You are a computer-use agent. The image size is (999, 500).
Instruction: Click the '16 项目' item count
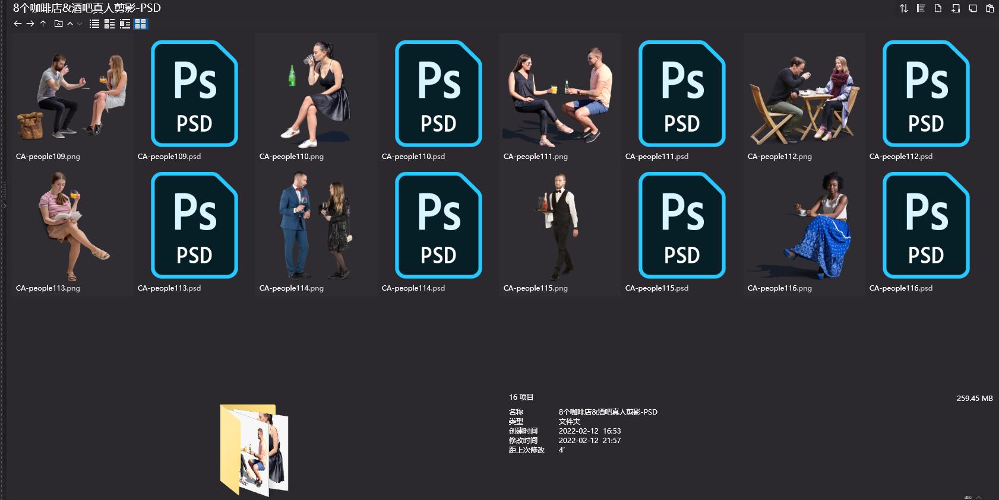click(x=521, y=397)
